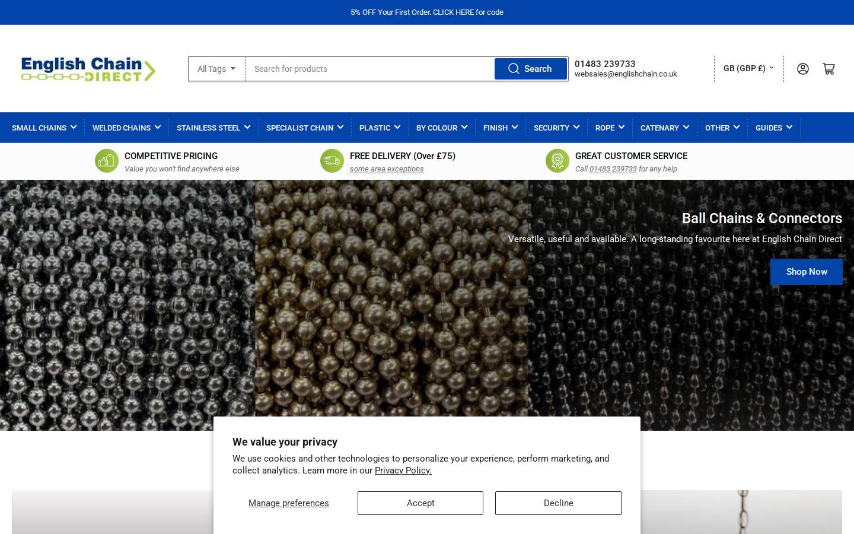Email websales@englishchain.co.uk link
The width and height of the screenshot is (854, 534).
(626, 74)
